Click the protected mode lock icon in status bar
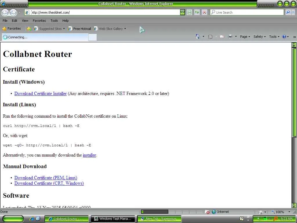This screenshot has width=297, height=223. [x=261, y=212]
